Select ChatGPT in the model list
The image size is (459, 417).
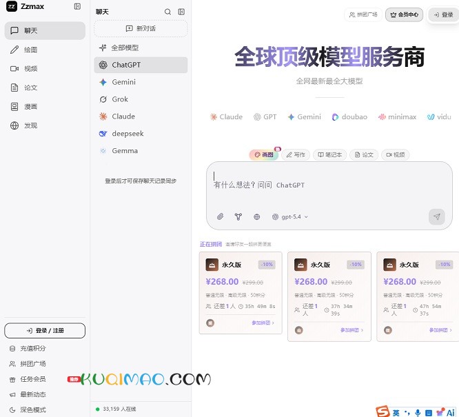tap(141, 65)
